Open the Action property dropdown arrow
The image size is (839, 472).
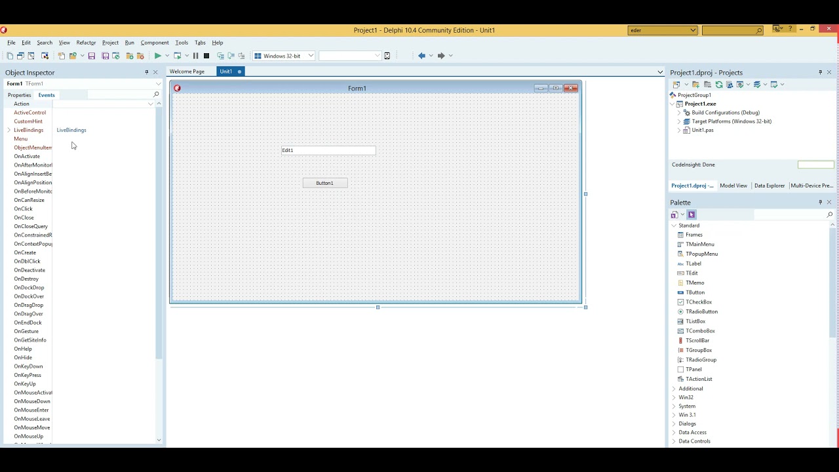(x=150, y=104)
